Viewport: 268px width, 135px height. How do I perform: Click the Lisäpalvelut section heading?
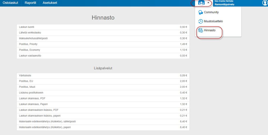tap(103, 68)
